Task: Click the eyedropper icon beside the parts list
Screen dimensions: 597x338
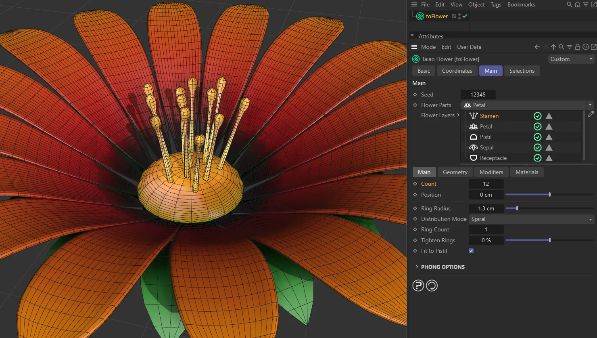Action: [591, 114]
